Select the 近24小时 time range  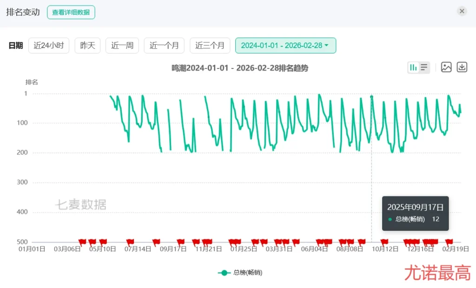coord(49,46)
